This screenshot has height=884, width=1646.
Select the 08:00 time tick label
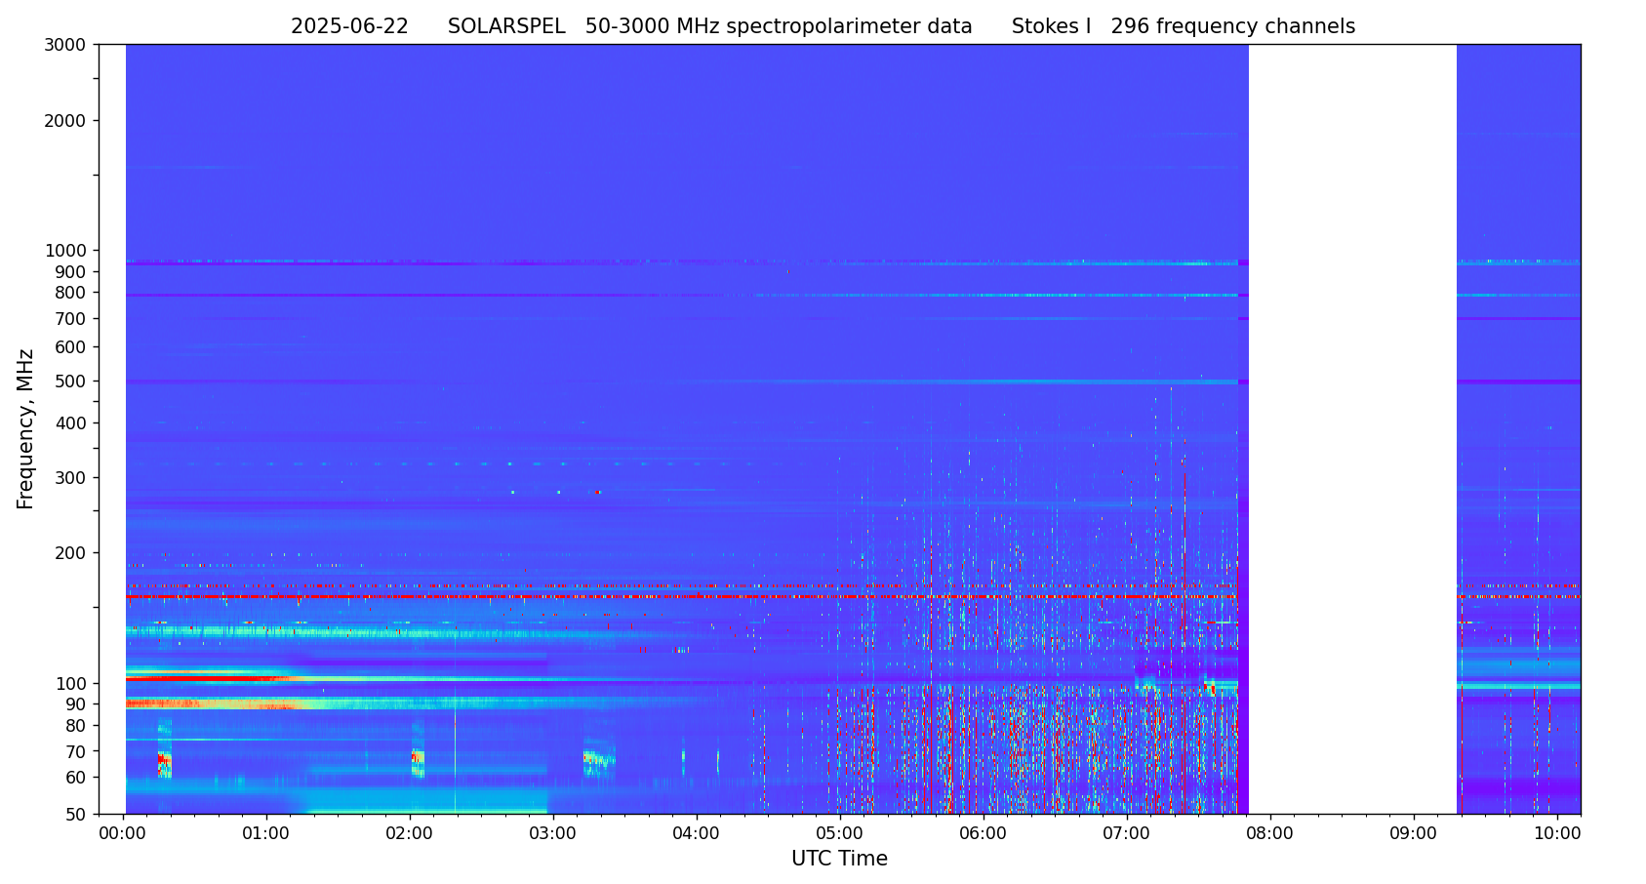[1269, 834]
